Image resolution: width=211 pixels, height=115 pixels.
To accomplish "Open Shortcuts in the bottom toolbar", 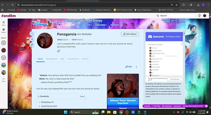I will (x=177, y=106).
